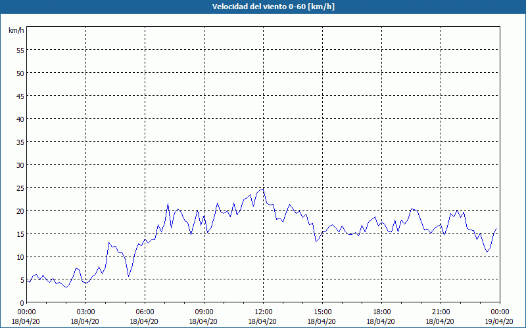Click the 21:00 time label
The image size is (526, 328).
click(441, 312)
